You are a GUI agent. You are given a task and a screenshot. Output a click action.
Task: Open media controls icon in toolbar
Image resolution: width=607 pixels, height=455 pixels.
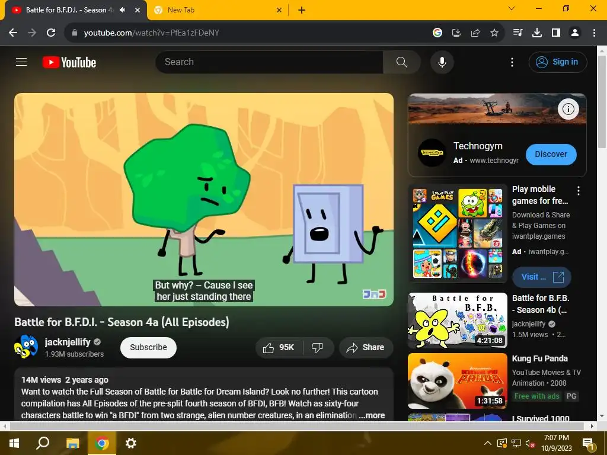[517, 33]
